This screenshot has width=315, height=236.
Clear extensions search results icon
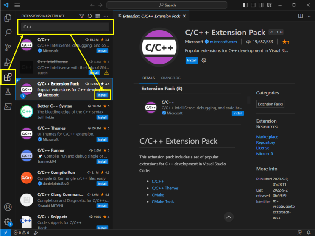pos(98,16)
